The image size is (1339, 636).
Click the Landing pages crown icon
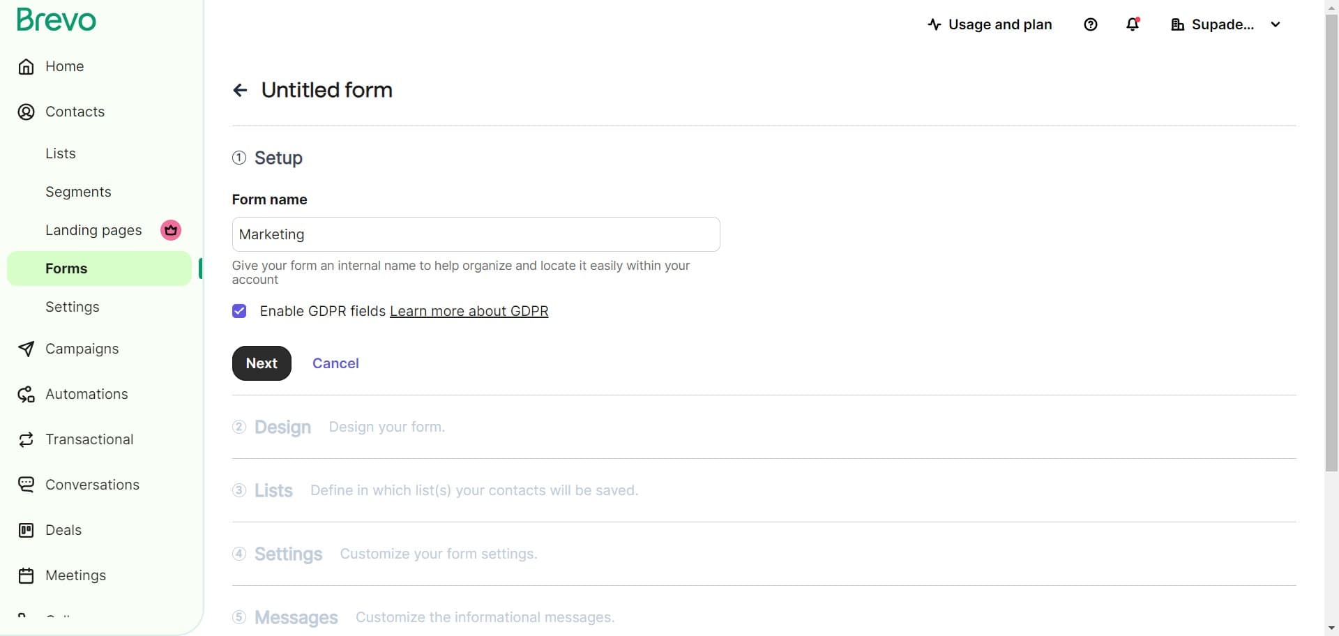171,230
